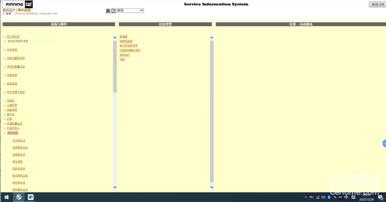
Task: Open the Windows Start menu
Action: click(x=7, y=197)
